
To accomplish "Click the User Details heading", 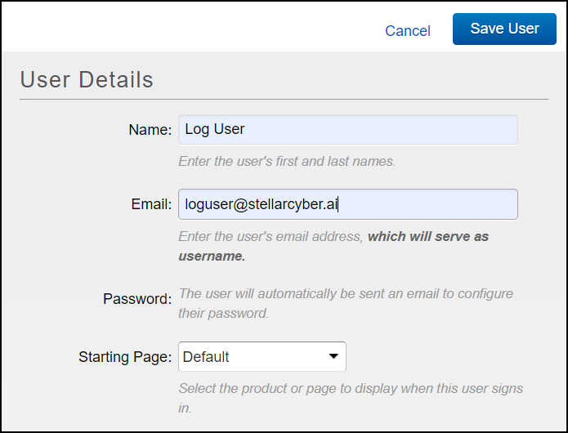I will pyautogui.click(x=87, y=79).
